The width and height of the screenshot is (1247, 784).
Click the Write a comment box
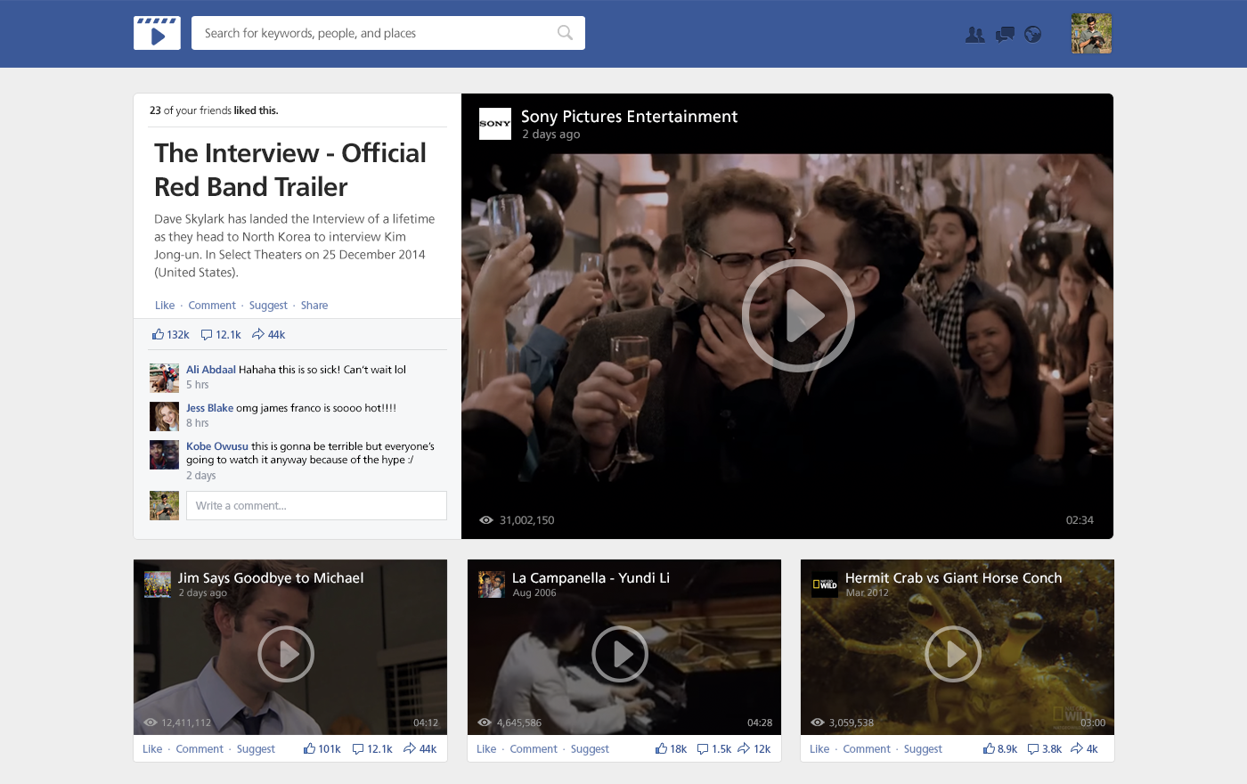316,506
